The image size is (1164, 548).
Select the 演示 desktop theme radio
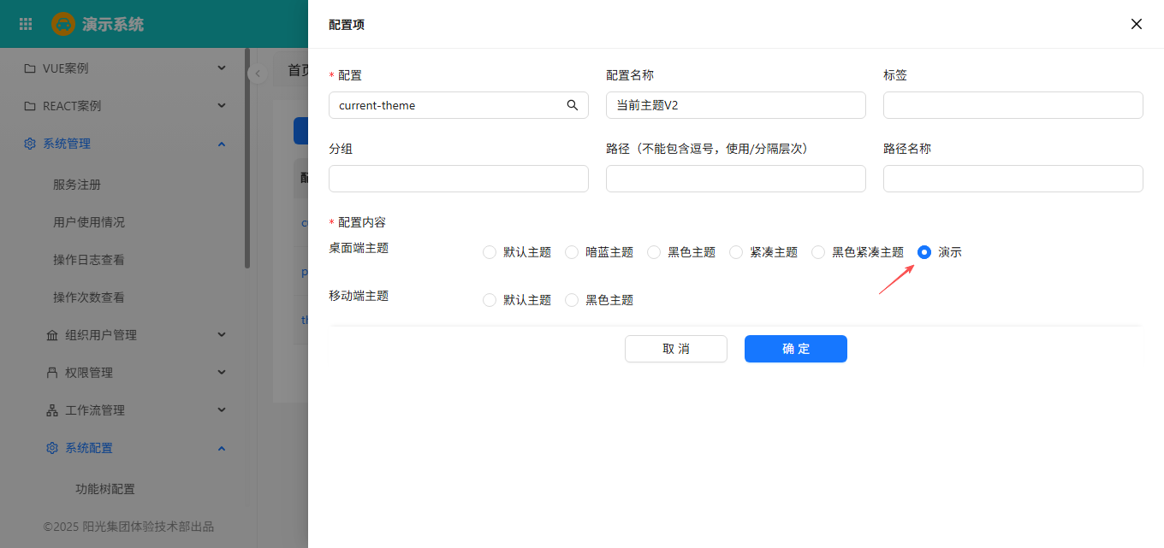[924, 252]
